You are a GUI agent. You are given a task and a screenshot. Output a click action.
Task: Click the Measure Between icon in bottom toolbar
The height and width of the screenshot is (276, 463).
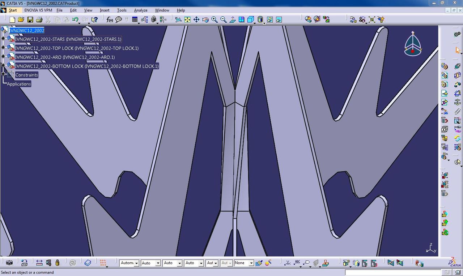pos(39,263)
